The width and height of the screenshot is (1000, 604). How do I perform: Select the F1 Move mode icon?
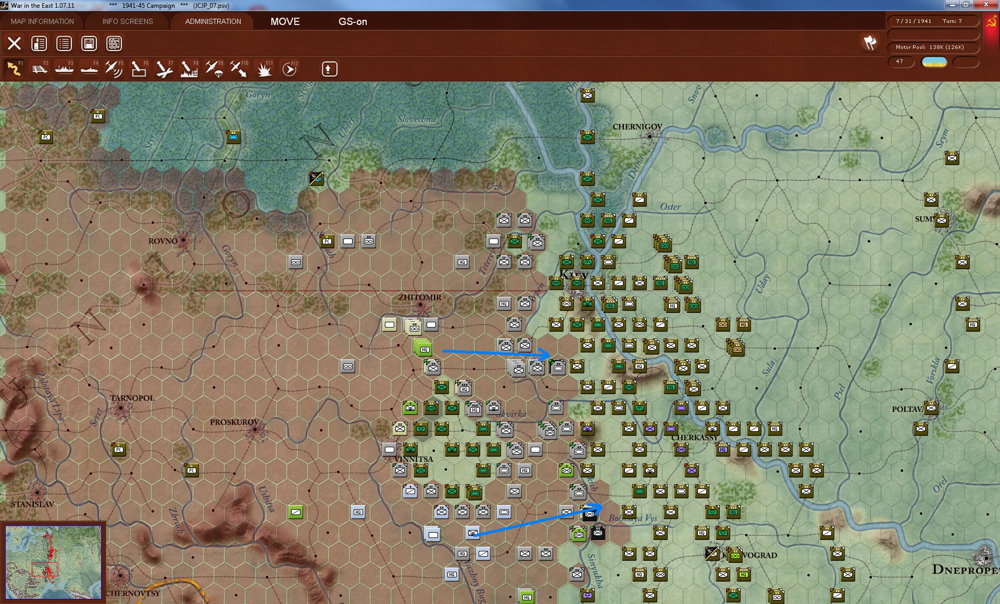[x=14, y=69]
